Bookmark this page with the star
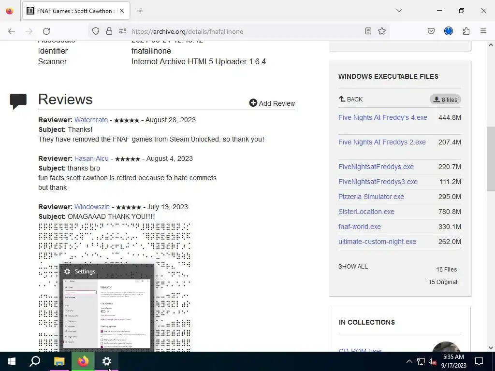The height and width of the screenshot is (371, 495). 382,31
